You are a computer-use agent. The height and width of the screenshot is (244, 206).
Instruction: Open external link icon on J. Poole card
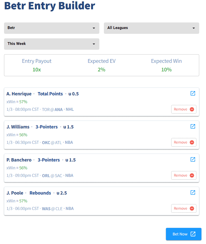[x=193, y=193]
